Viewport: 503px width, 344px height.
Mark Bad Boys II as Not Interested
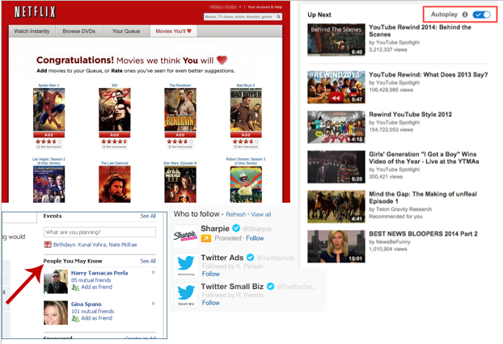(247, 148)
